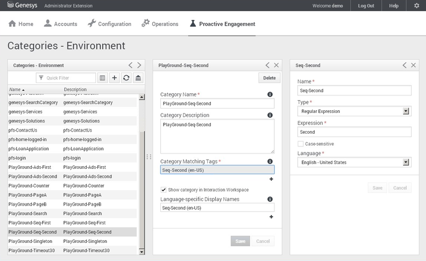This screenshot has width=426, height=261.
Task: Open the settings gear in top bar
Action: (416, 5)
